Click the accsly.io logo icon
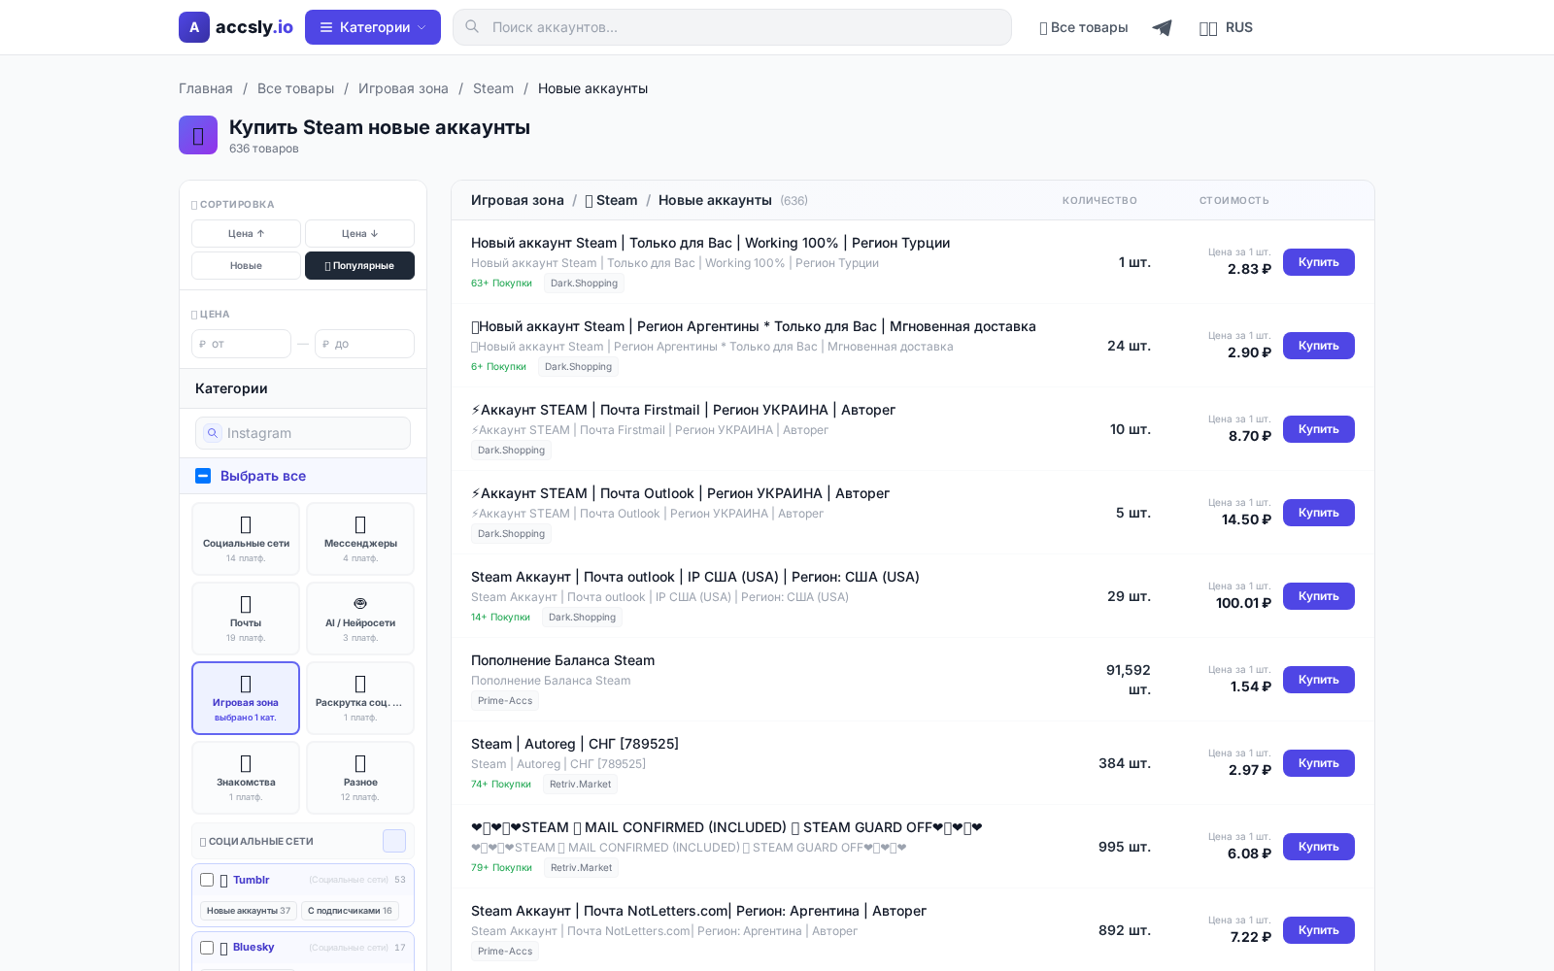This screenshot has height=971, width=1554. coord(194,27)
